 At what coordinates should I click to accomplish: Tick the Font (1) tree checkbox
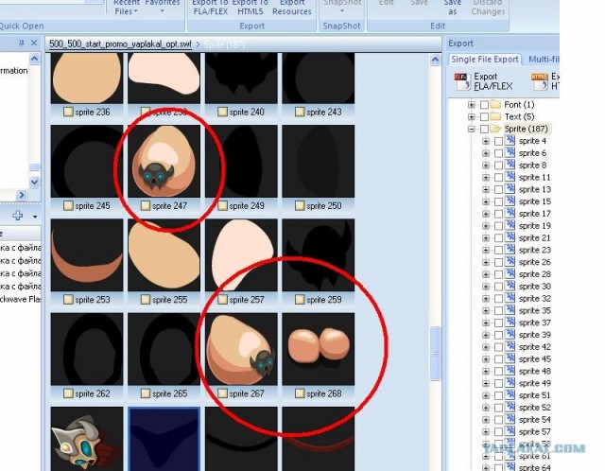click(484, 105)
